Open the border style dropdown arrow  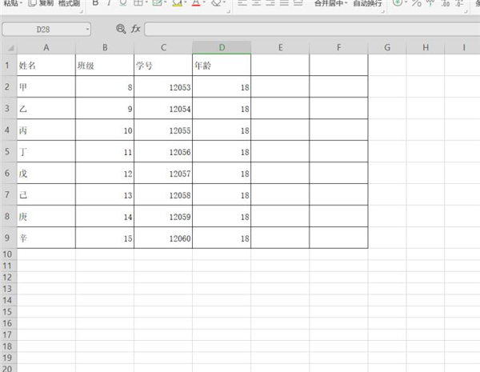tap(146, 2)
